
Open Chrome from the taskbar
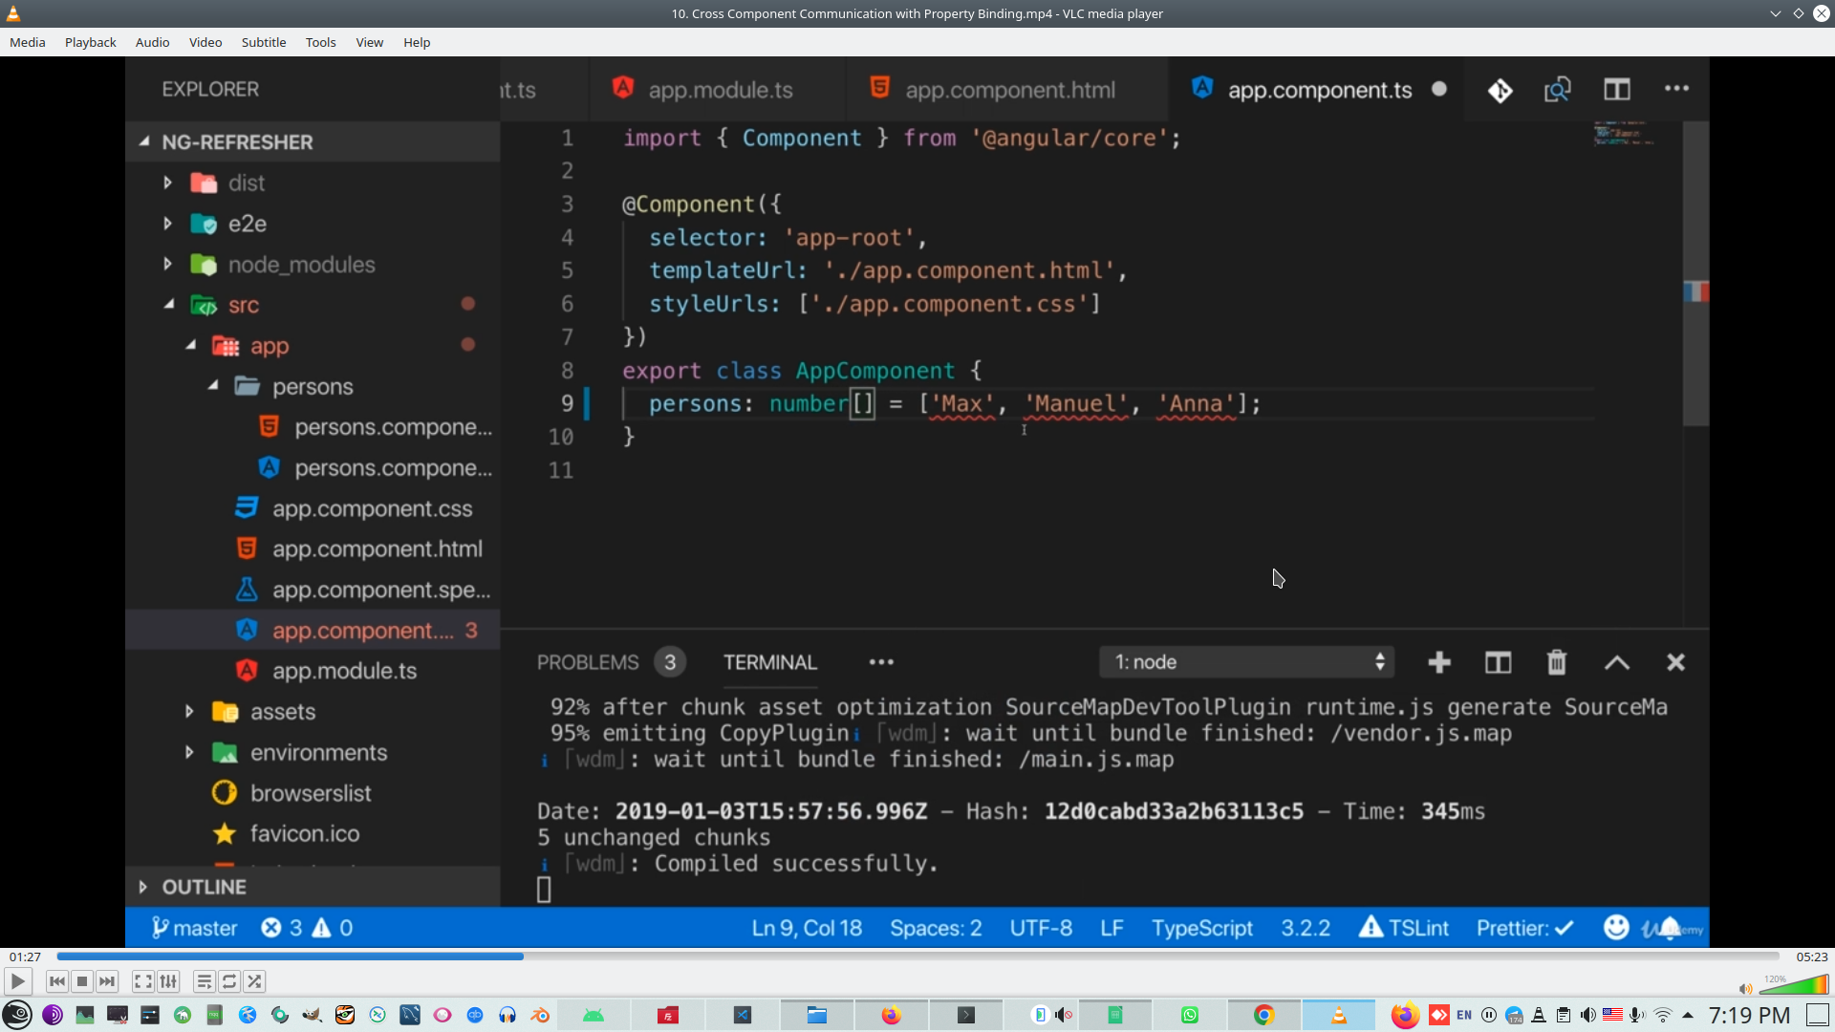point(1263,1015)
